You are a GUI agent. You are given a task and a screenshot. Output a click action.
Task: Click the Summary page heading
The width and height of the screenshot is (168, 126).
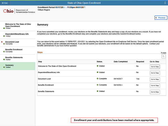(43, 25)
